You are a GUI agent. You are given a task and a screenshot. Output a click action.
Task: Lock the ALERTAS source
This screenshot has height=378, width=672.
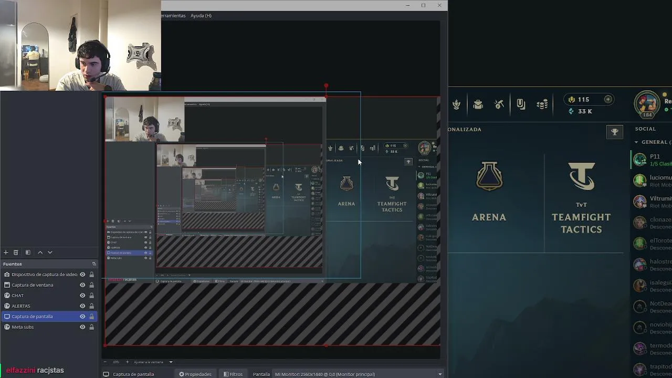(x=91, y=306)
